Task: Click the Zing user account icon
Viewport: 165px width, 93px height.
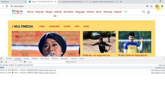Action: pyautogui.click(x=148, y=12)
